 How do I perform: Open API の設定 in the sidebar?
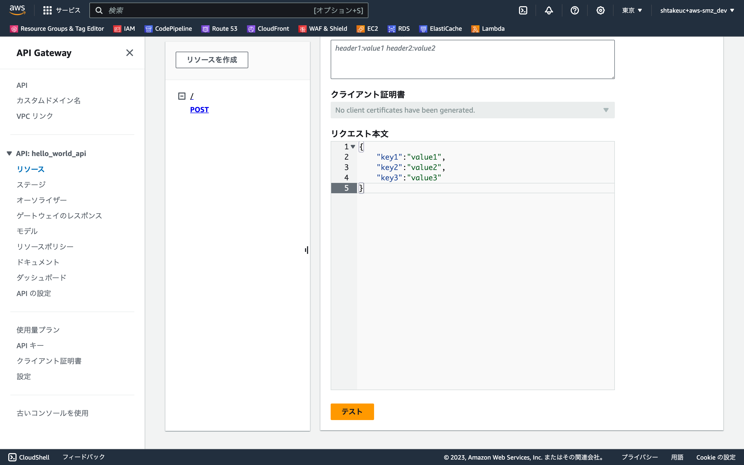click(34, 293)
